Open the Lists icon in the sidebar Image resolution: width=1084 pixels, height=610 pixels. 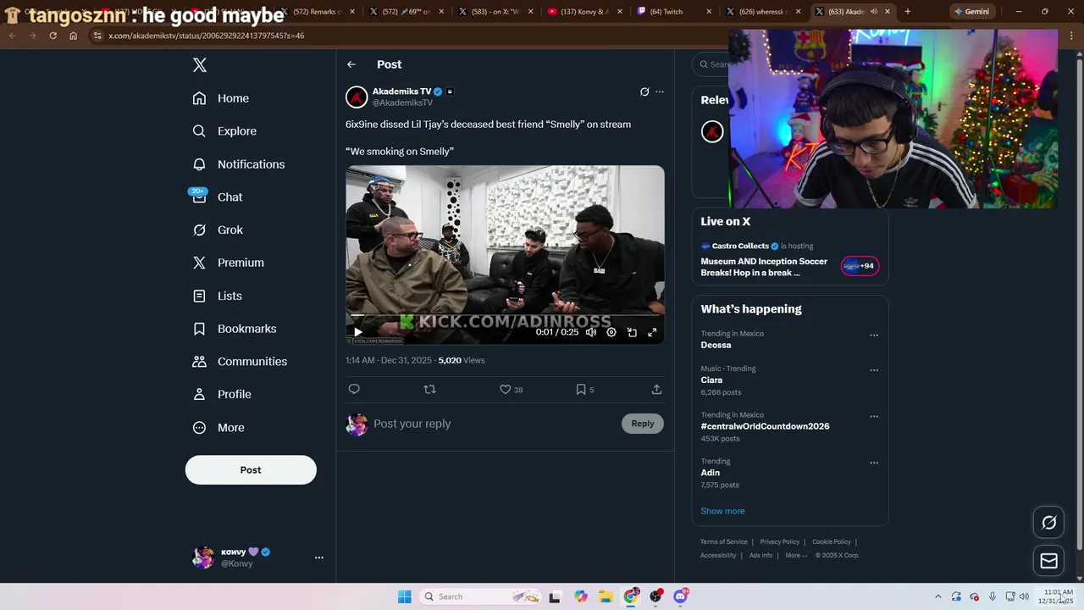199,296
